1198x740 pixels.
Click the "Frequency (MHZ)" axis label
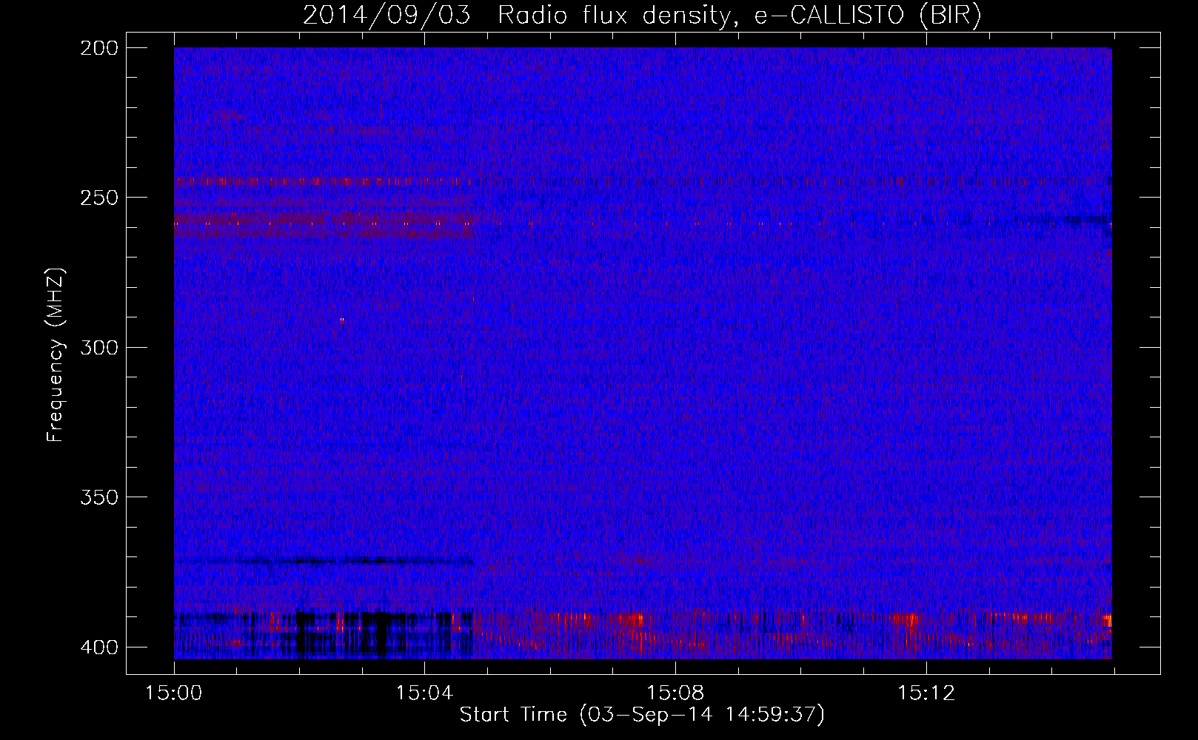(56, 354)
